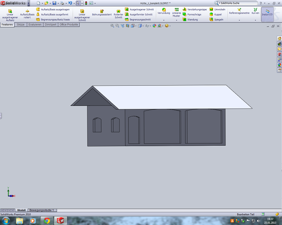Open the Referenzgeometrie dropdown
Image resolution: width=282 pixels, height=225 pixels.
tap(239, 20)
